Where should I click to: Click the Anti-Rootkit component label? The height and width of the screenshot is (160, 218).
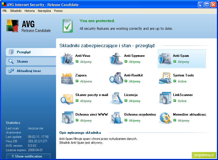point(133,75)
